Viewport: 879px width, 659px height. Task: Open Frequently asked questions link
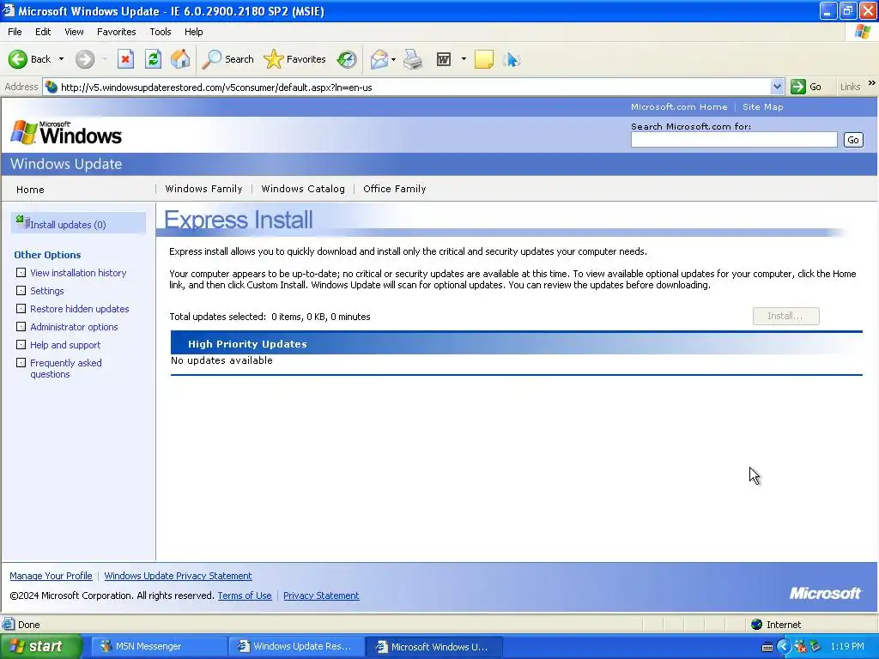tap(66, 369)
